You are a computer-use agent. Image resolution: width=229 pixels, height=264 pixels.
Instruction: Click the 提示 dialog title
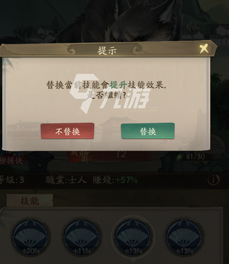tap(107, 50)
